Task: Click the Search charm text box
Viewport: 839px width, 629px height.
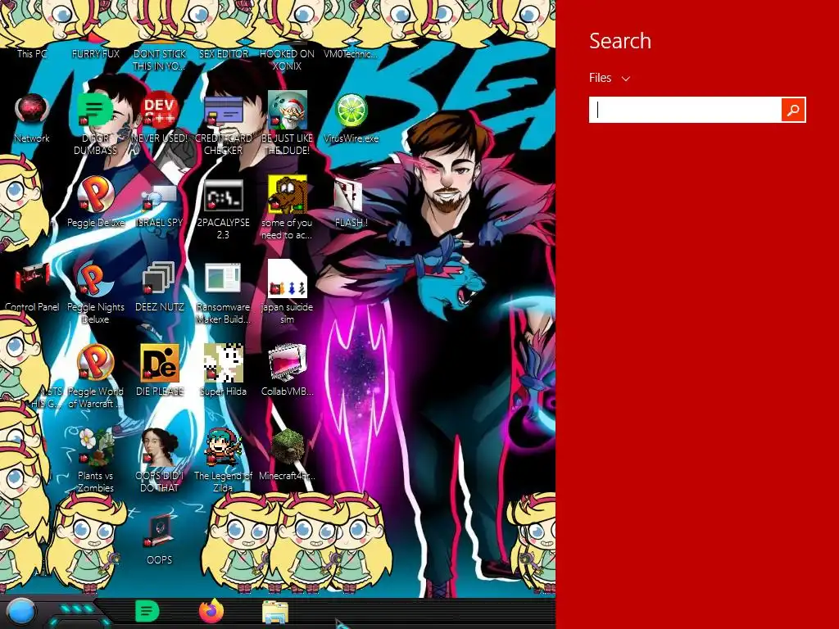Action: [x=685, y=110]
